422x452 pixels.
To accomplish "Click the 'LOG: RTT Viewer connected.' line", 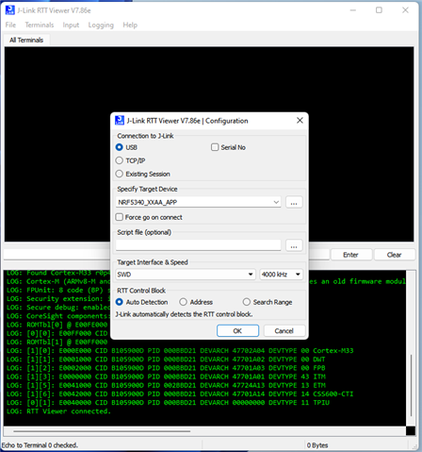I will [58, 411].
